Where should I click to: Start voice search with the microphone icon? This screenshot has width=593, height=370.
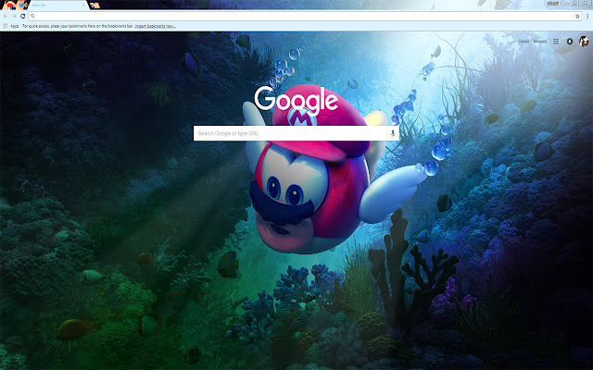(x=393, y=133)
